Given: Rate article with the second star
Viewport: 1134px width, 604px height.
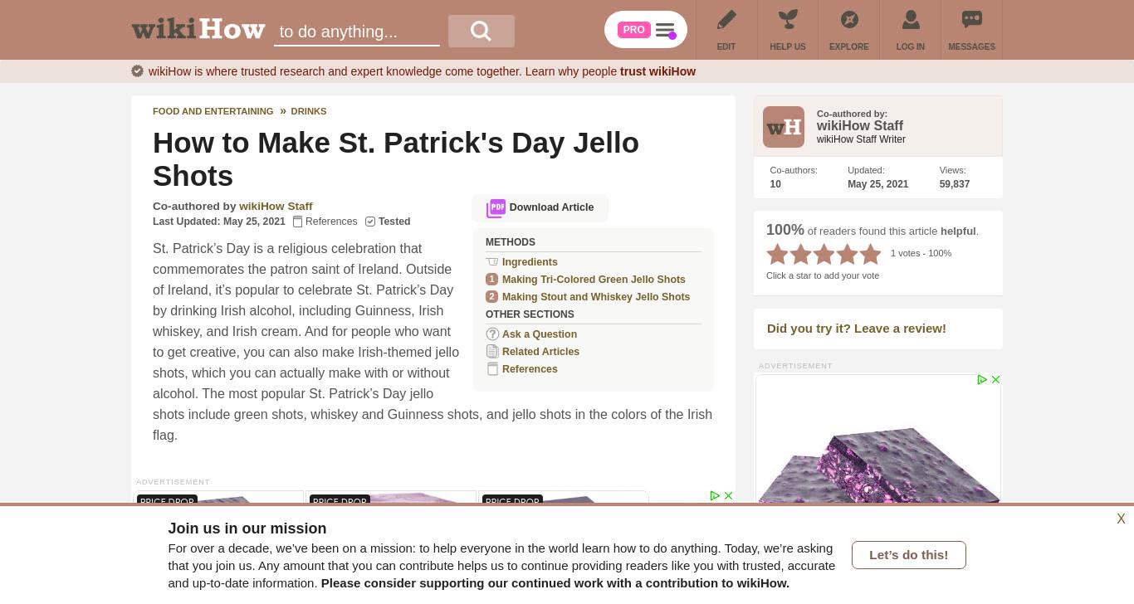Looking at the screenshot, I should pyautogui.click(x=801, y=254).
